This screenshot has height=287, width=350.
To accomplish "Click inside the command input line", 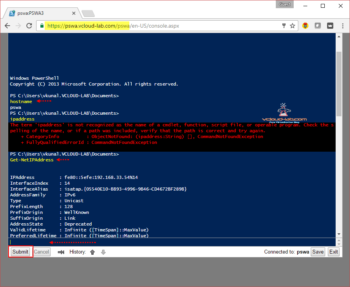I will pos(172,242).
